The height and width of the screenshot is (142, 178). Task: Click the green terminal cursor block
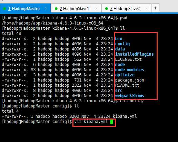111,122
